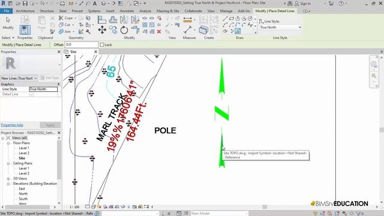Open the South elevation in browser
The width and height of the screenshot is (384, 216).
coord(23,199)
